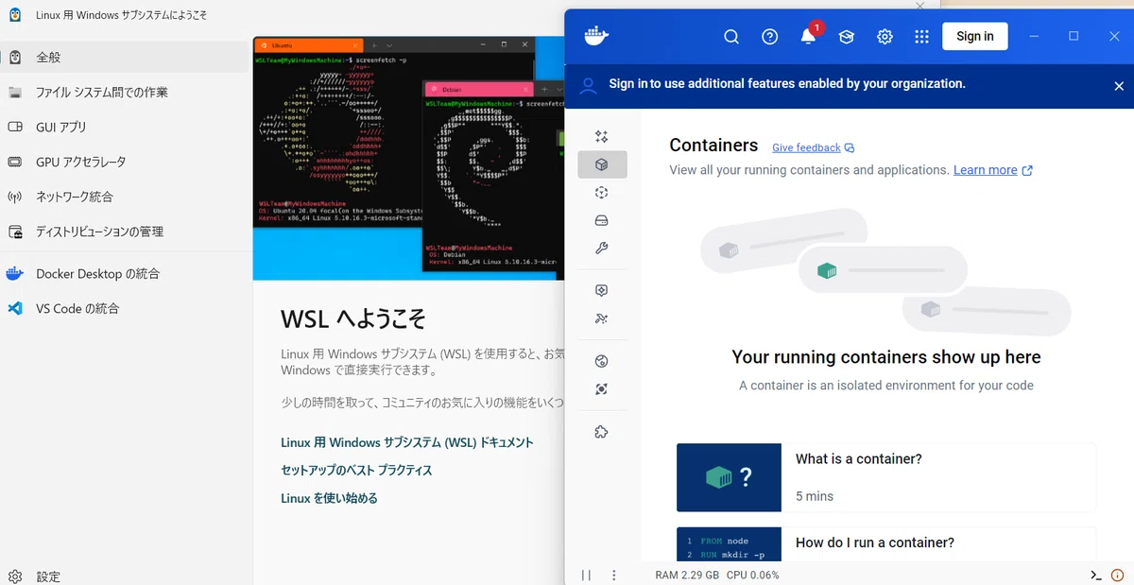Select the Containers cube icon in Docker sidebar

coord(602,164)
